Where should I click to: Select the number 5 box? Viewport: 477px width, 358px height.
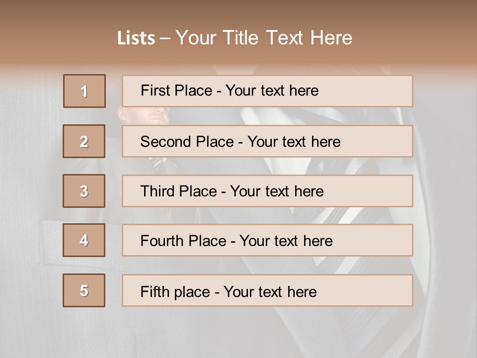point(84,290)
